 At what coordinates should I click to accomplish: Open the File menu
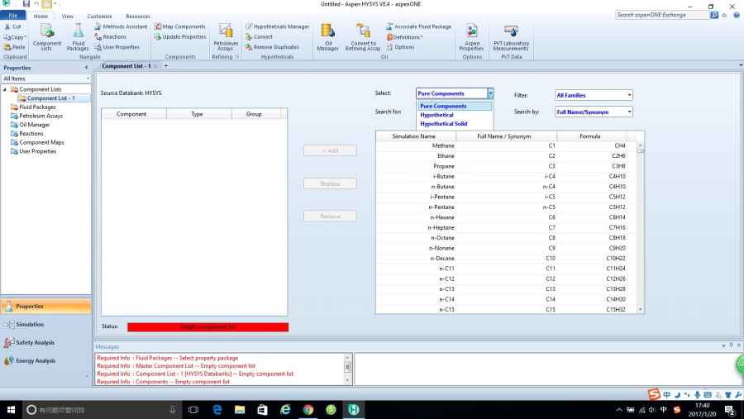[12, 16]
